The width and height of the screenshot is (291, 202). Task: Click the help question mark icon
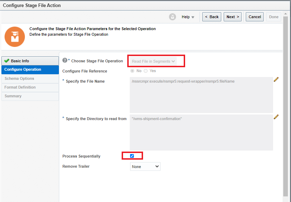point(65,60)
